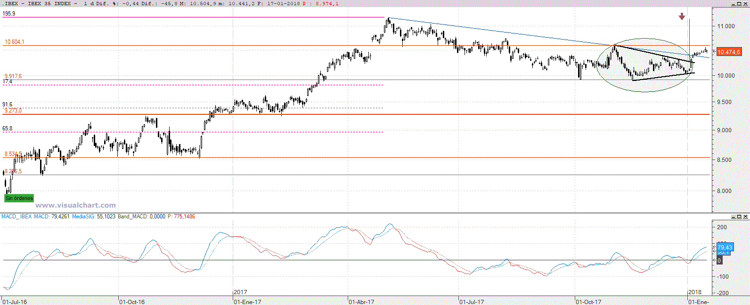This screenshot has width=750, height=305.
Task: Click the 'MediaSIG: 55,1023' reading
Action: 93,217
